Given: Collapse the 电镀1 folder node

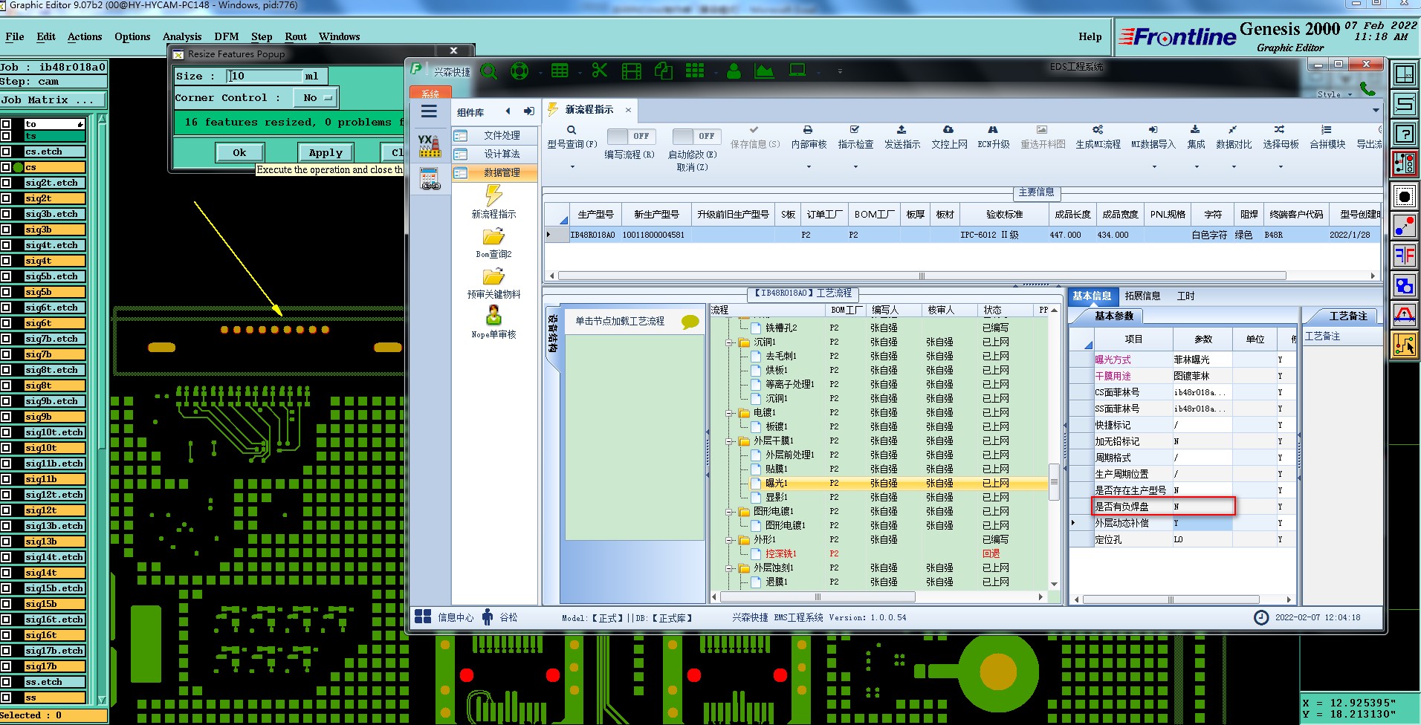Looking at the screenshot, I should (731, 413).
